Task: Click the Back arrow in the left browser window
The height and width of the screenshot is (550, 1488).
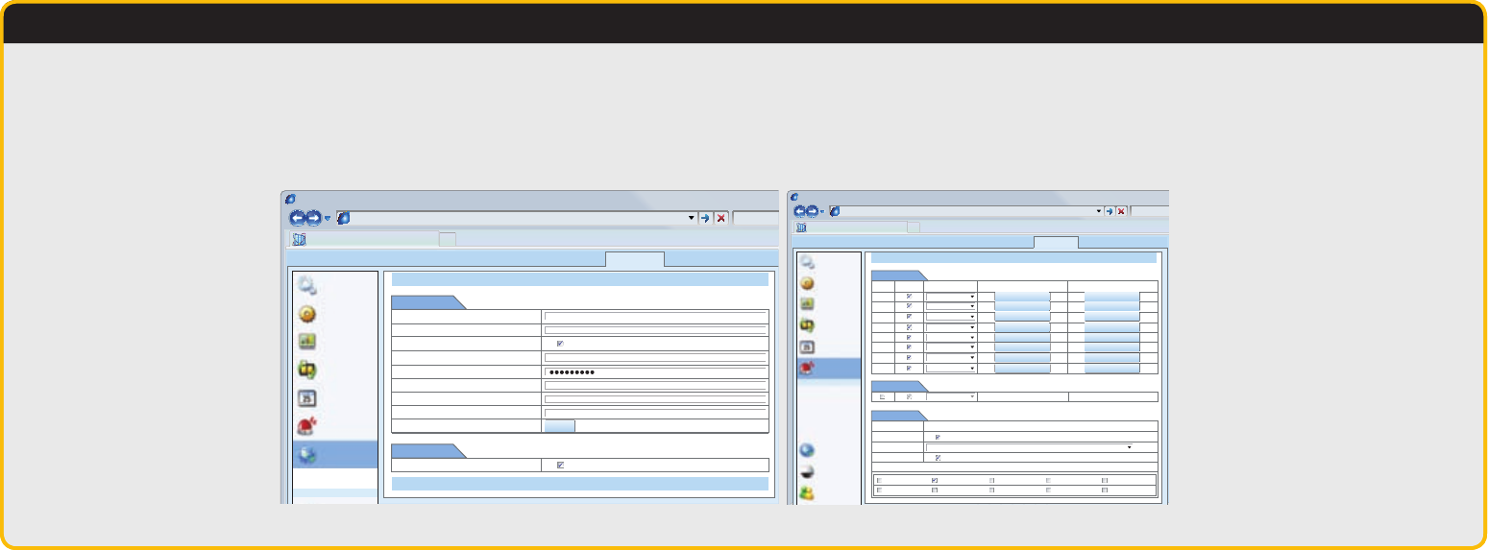Action: click(298, 219)
